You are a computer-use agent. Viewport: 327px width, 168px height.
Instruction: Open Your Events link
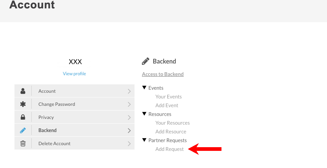169,97
